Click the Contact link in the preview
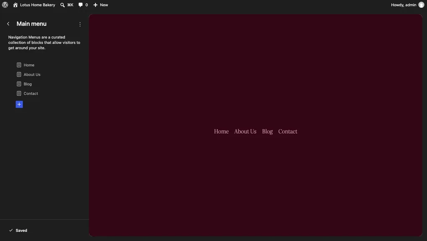427x241 pixels. 288,131
